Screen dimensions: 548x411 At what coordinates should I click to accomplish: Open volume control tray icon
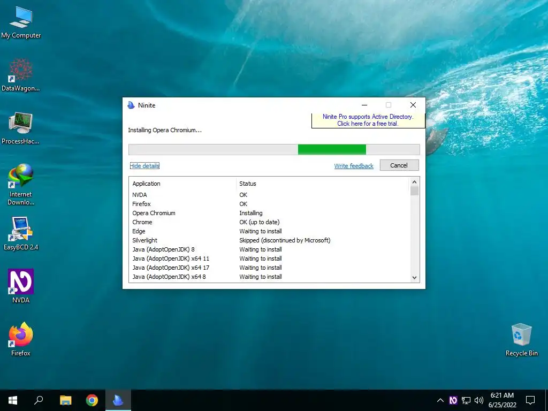[479, 400]
